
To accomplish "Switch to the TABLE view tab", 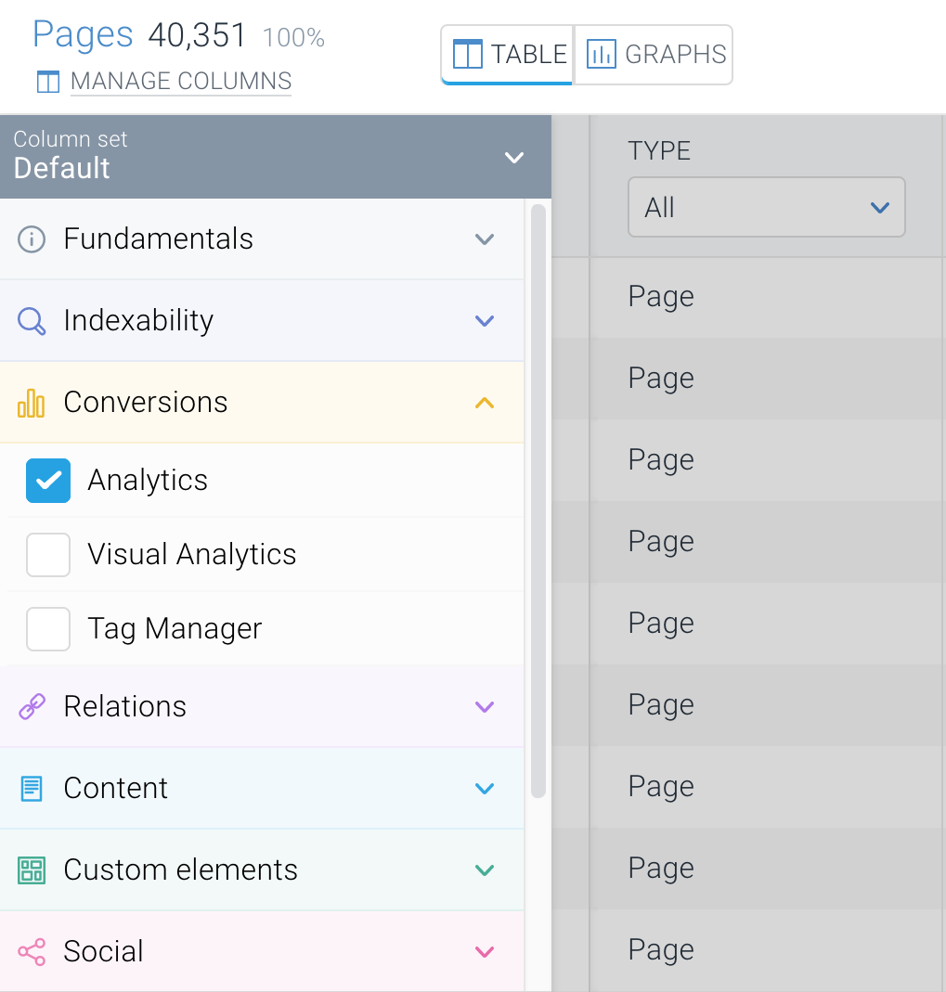I will pos(508,55).
